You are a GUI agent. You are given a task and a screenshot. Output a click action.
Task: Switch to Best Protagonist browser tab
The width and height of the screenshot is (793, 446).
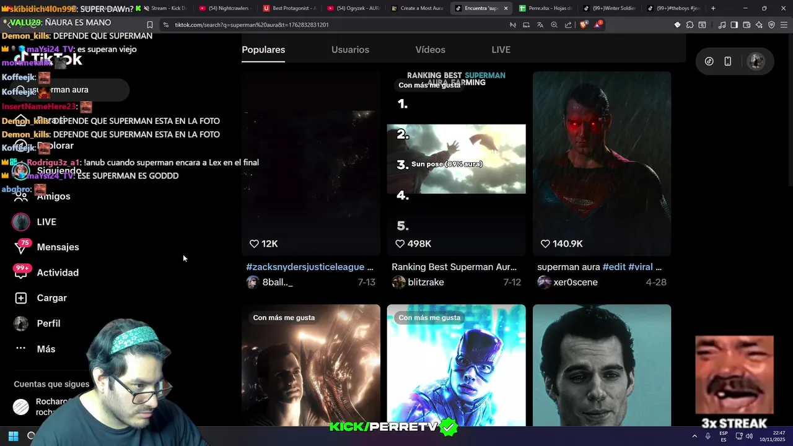pos(289,8)
